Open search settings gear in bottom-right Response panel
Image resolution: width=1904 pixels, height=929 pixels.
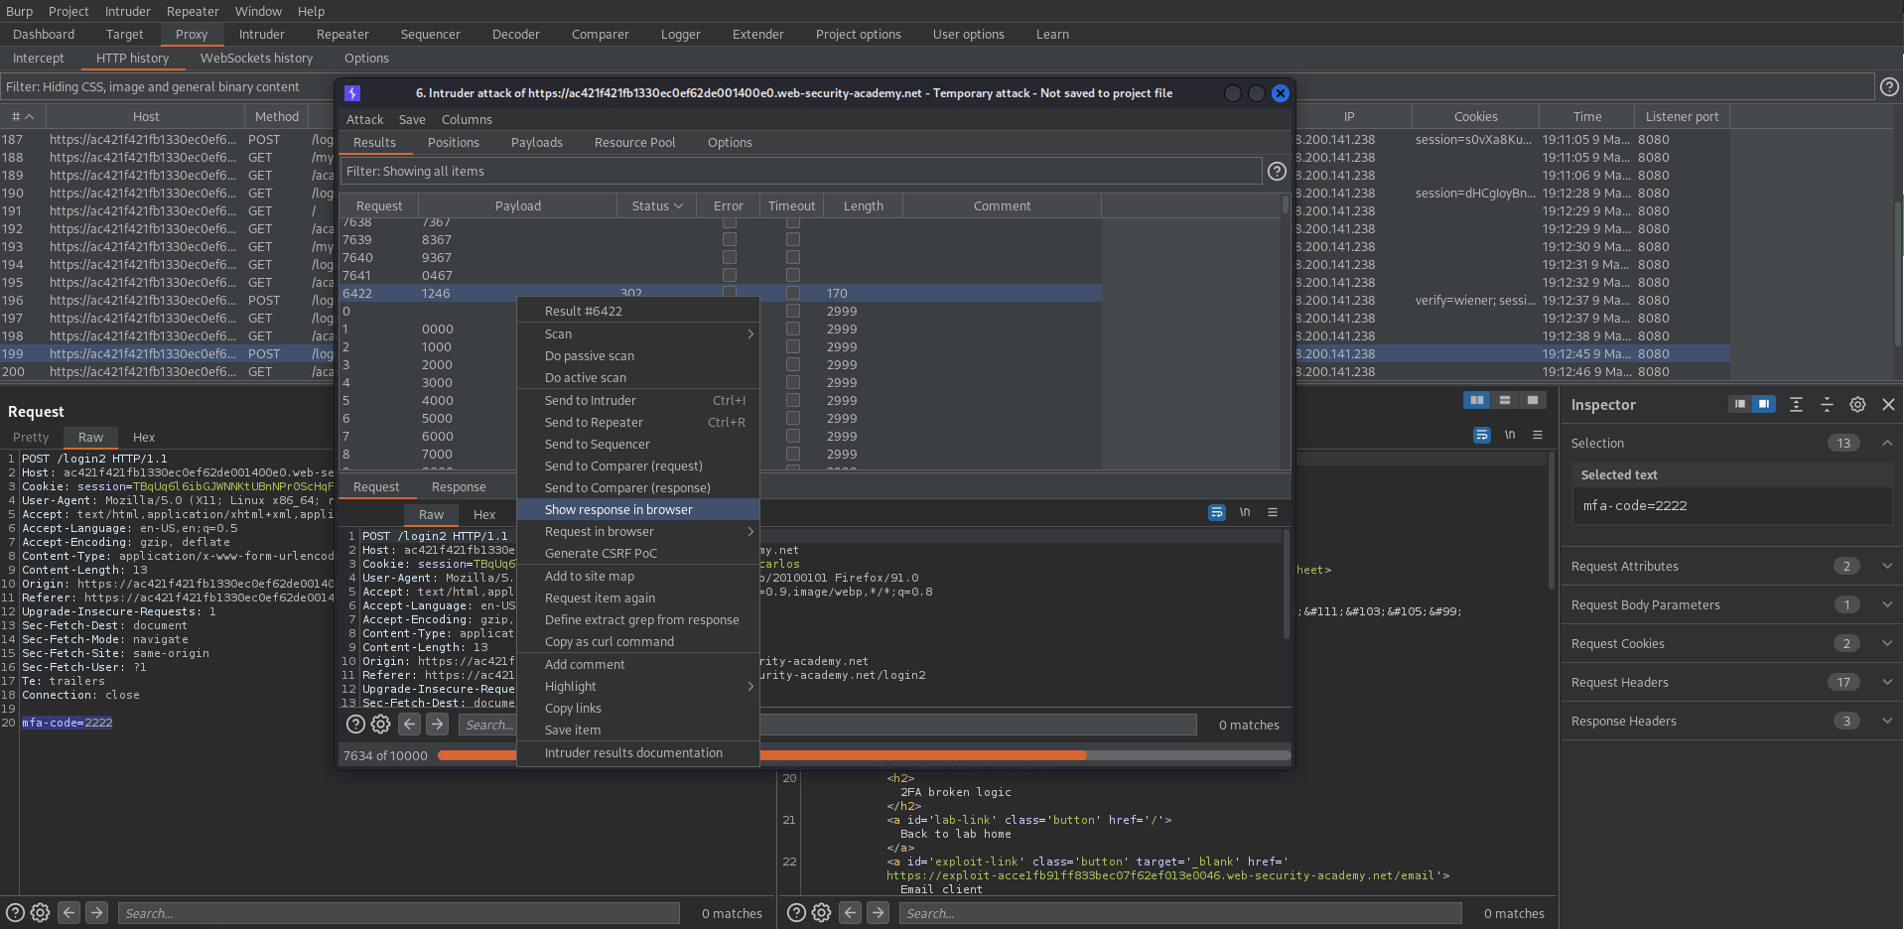tap(822, 912)
